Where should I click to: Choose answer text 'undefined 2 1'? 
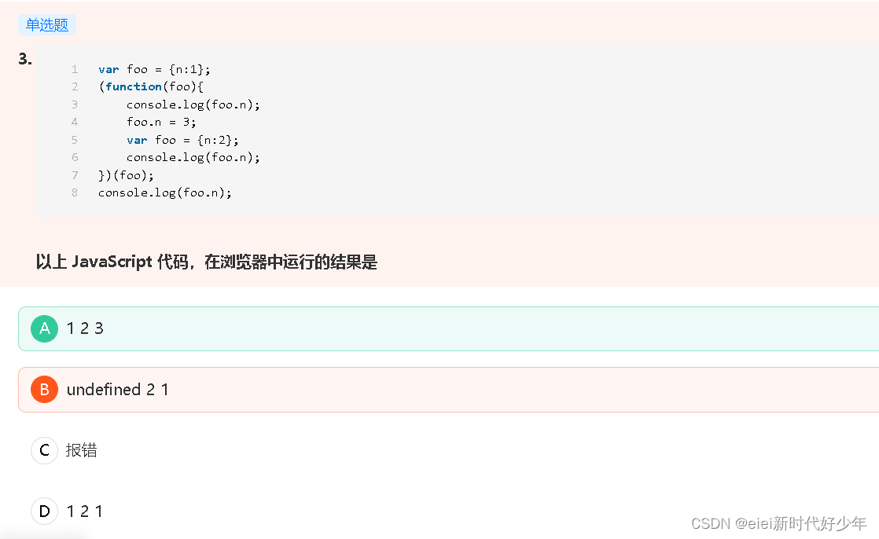[x=118, y=390]
